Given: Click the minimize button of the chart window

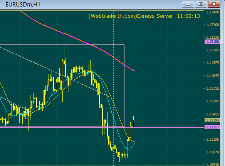Looking at the screenshot, I should (x=188, y=4).
